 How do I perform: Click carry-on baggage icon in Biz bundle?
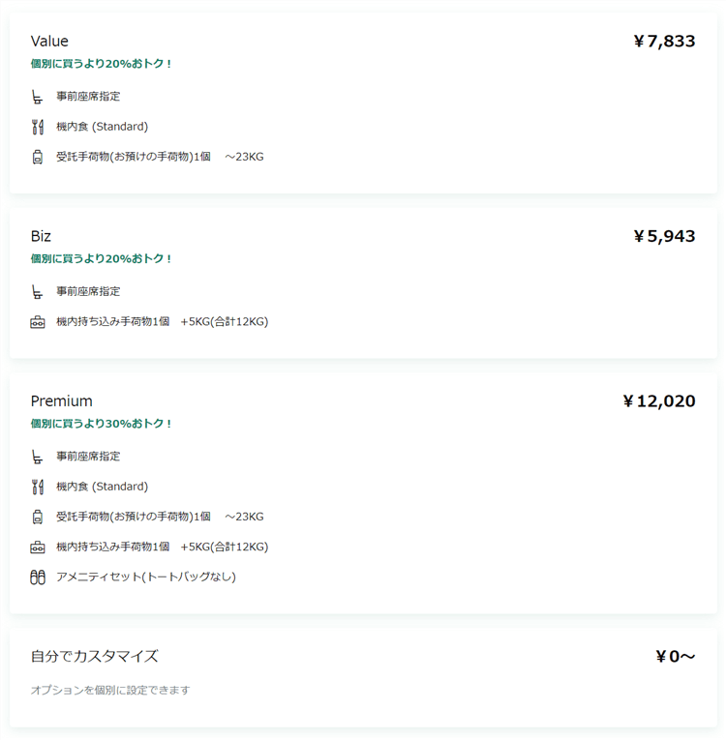coord(38,322)
